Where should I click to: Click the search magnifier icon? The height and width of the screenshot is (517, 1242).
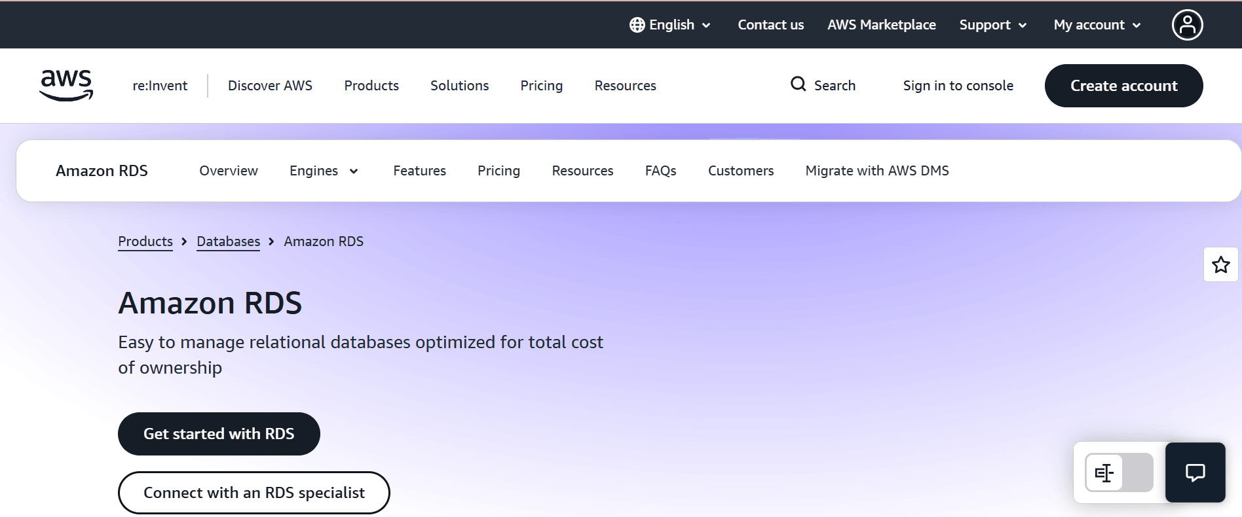tap(798, 84)
